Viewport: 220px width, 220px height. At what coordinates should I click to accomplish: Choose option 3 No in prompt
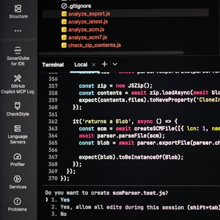(x=59, y=214)
